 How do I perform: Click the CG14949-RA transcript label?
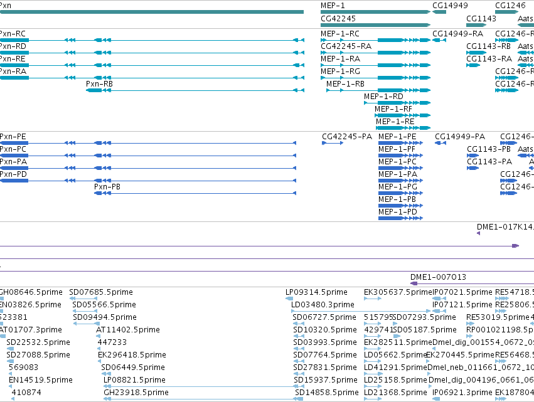coord(457,34)
